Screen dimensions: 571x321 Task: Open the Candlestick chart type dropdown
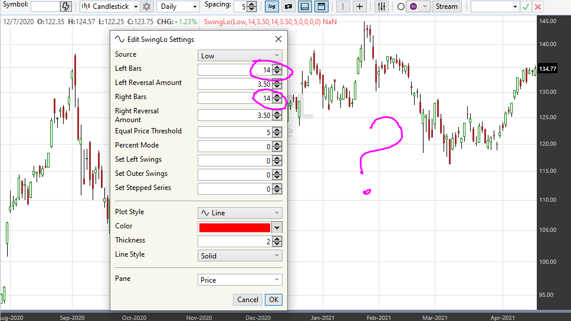110,6
